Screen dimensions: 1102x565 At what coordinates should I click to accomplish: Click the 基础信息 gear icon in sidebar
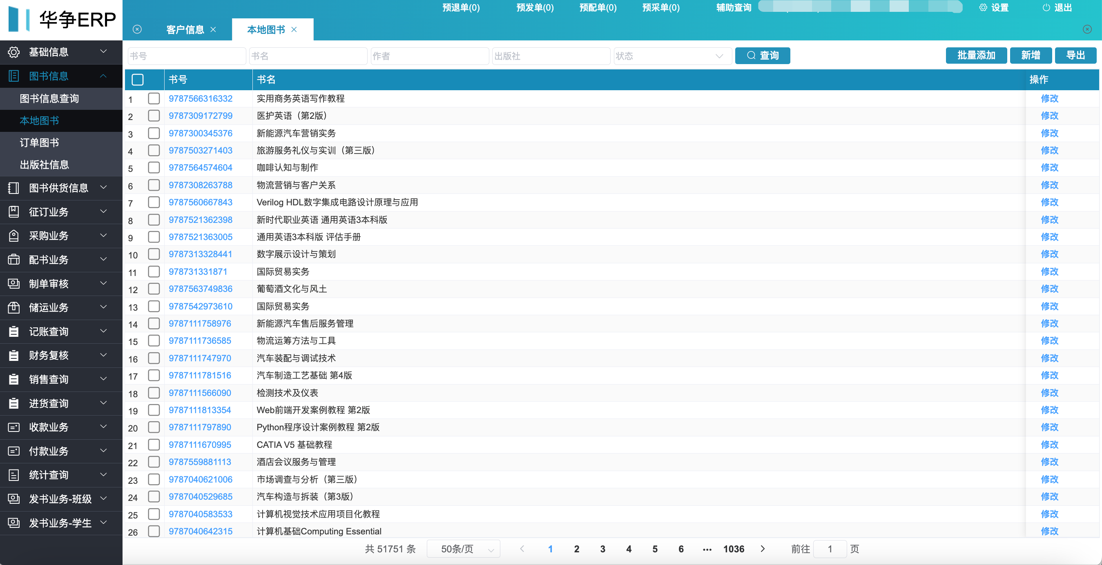(14, 52)
